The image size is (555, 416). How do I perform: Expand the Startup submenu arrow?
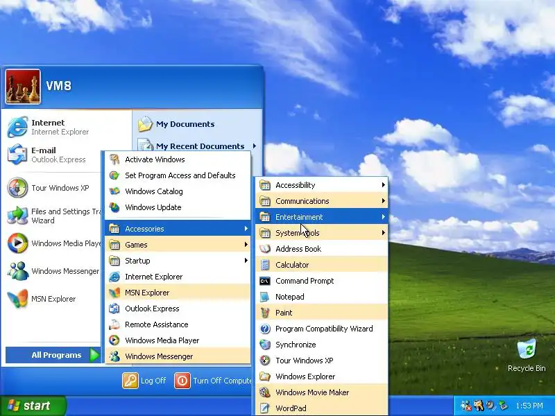tap(246, 261)
